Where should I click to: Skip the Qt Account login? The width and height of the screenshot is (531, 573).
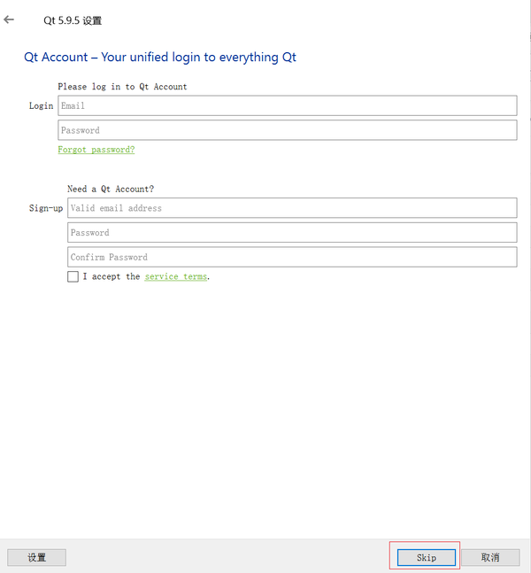[x=427, y=557]
